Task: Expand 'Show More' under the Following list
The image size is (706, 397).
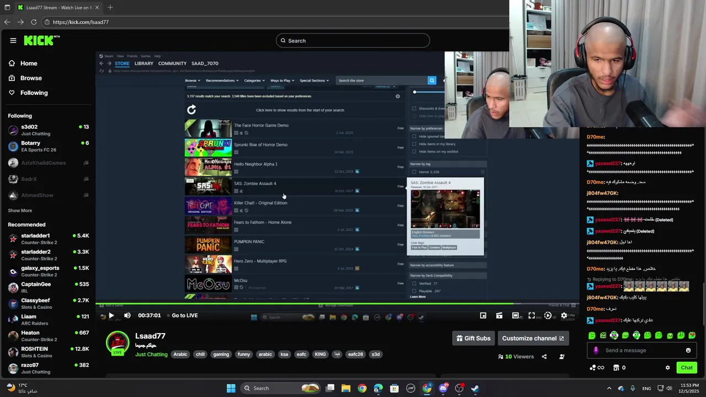Action: [x=20, y=211]
